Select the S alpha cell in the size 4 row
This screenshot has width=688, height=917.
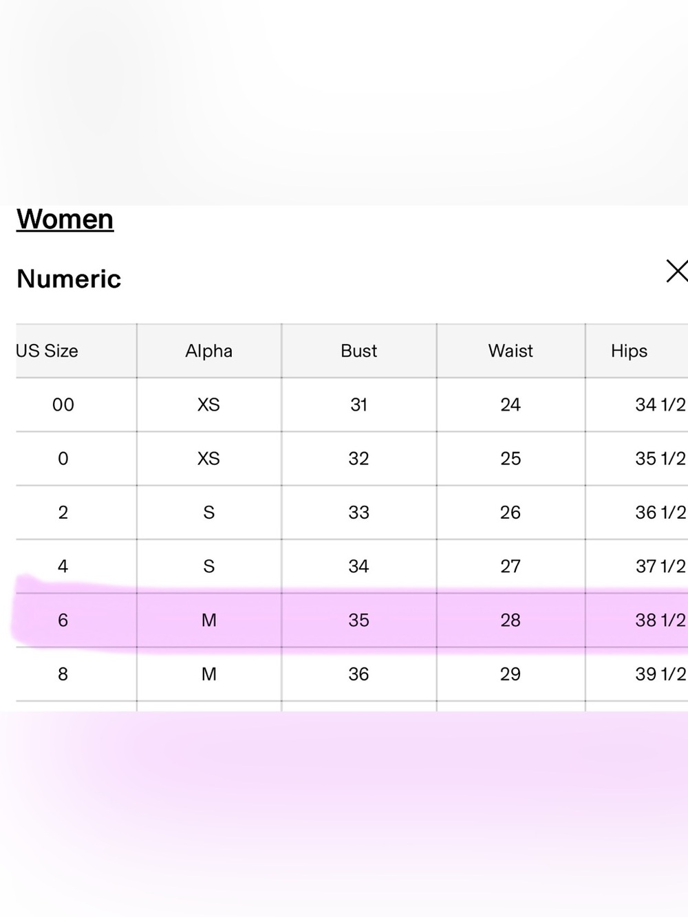click(209, 566)
